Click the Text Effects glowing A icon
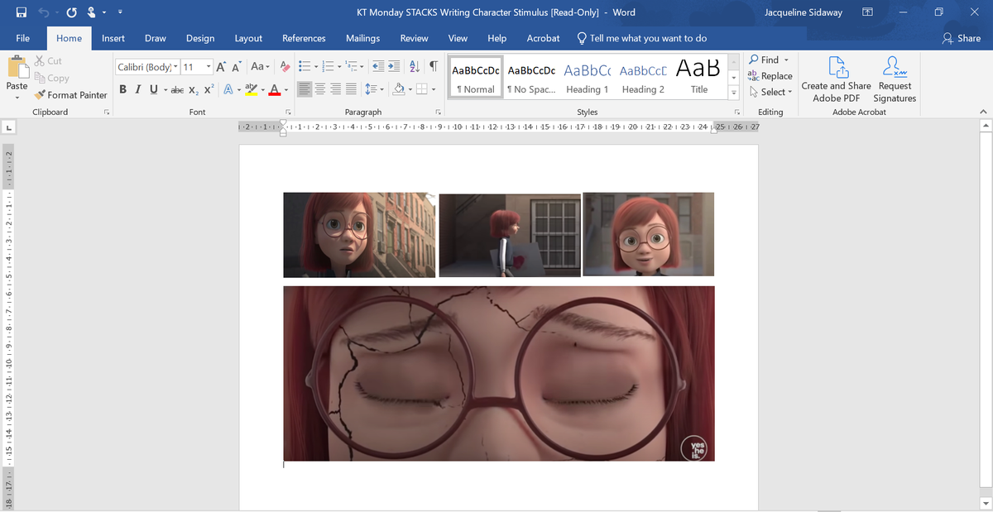The image size is (993, 512). click(228, 89)
